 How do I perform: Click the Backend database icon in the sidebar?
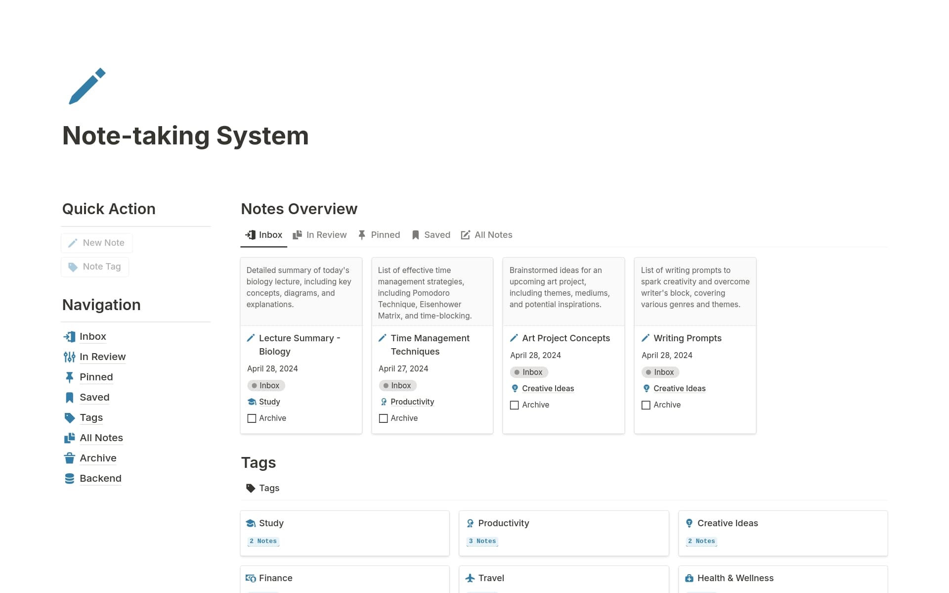click(x=69, y=478)
